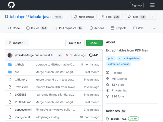Screen dimensions: 163x122
Task: Open the Readme link in About
Action: (x=114, y=73)
